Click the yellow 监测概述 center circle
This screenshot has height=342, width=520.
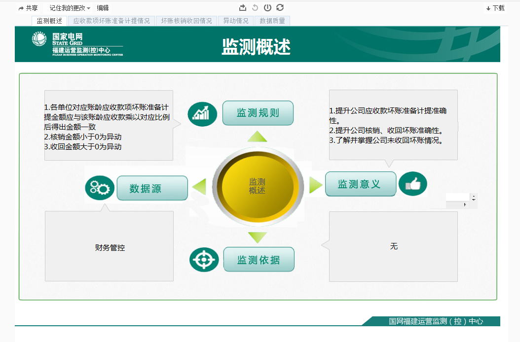click(x=257, y=186)
